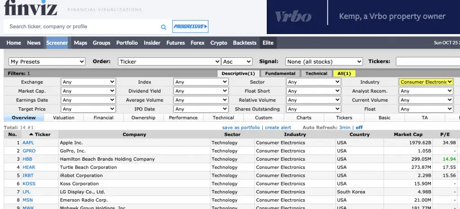Open the Float Short filter dropdown

pyautogui.click(x=314, y=91)
